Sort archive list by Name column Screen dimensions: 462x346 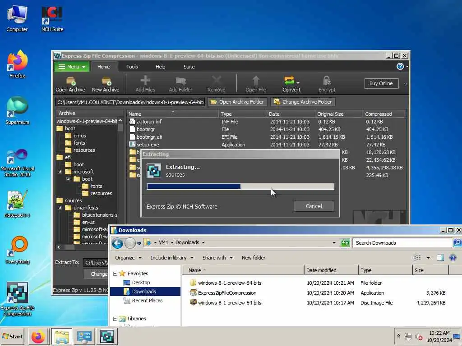(x=173, y=114)
